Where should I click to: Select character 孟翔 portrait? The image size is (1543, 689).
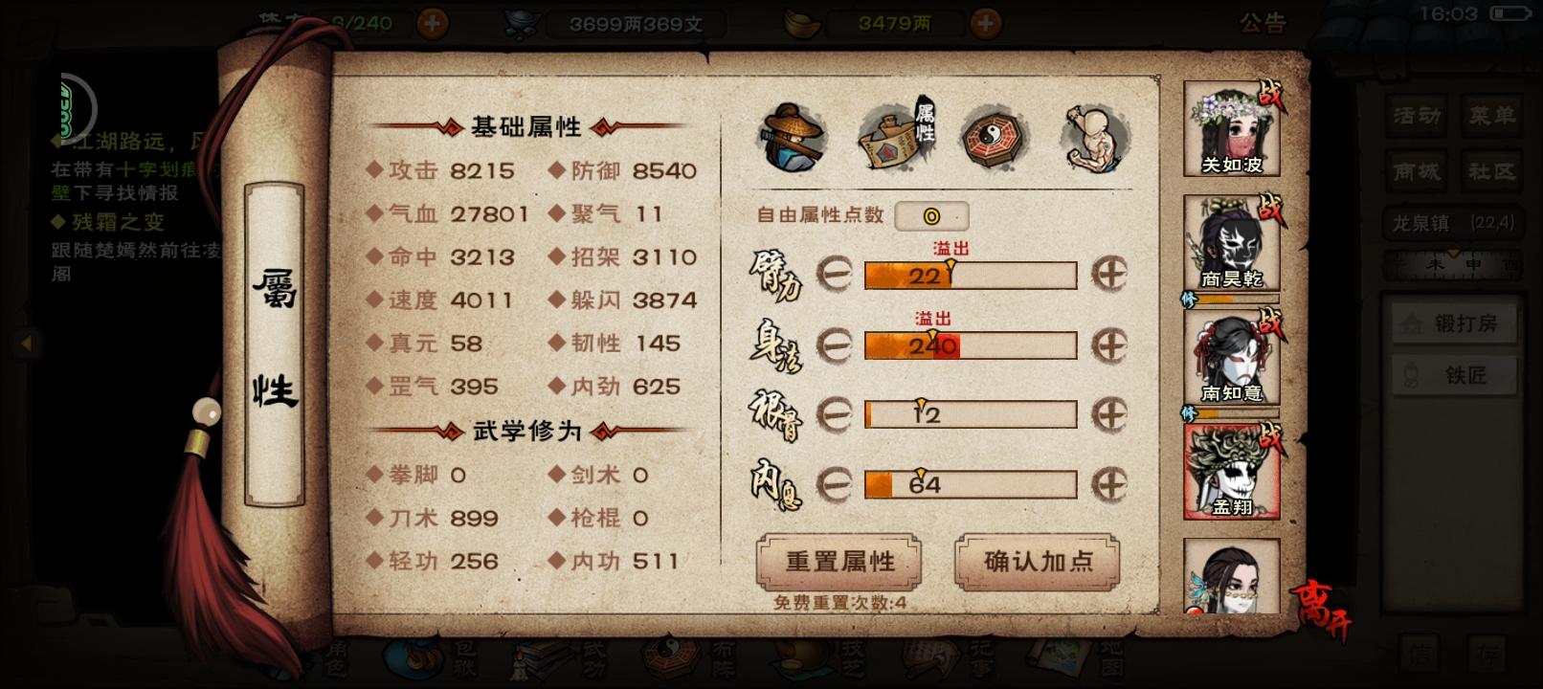click(x=1232, y=472)
